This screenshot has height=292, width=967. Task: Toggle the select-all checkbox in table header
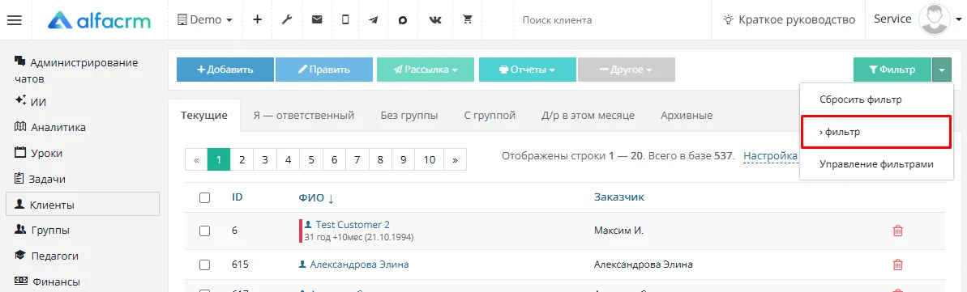(205, 197)
